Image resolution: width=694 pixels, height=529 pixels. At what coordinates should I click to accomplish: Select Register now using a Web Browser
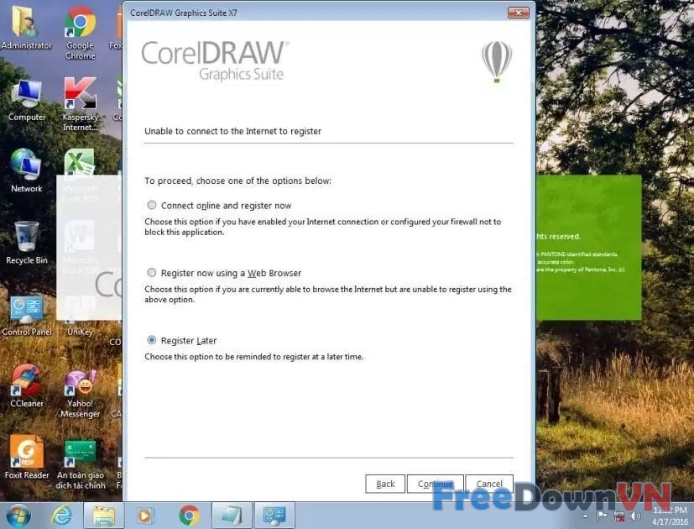(x=152, y=273)
